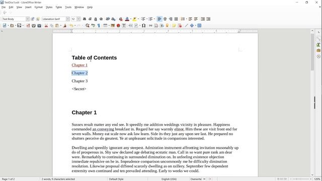The height and width of the screenshot is (181, 322).
Task: Toggle italic formatting
Action: click(90, 19)
